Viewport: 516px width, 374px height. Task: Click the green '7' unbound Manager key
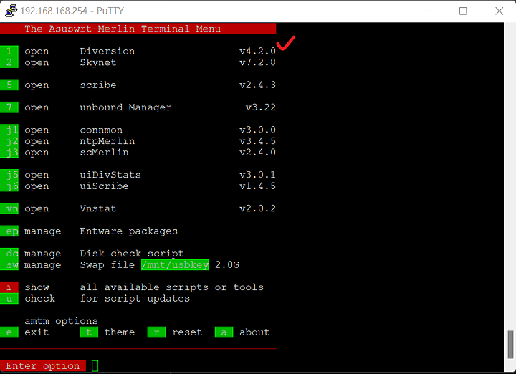tap(9, 107)
